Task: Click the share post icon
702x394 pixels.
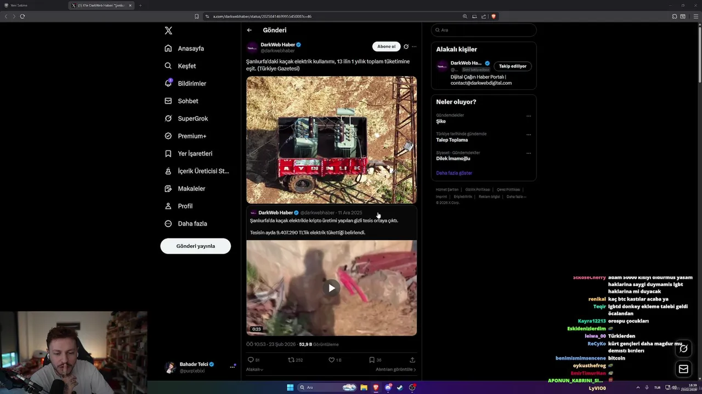Action: tap(412, 360)
